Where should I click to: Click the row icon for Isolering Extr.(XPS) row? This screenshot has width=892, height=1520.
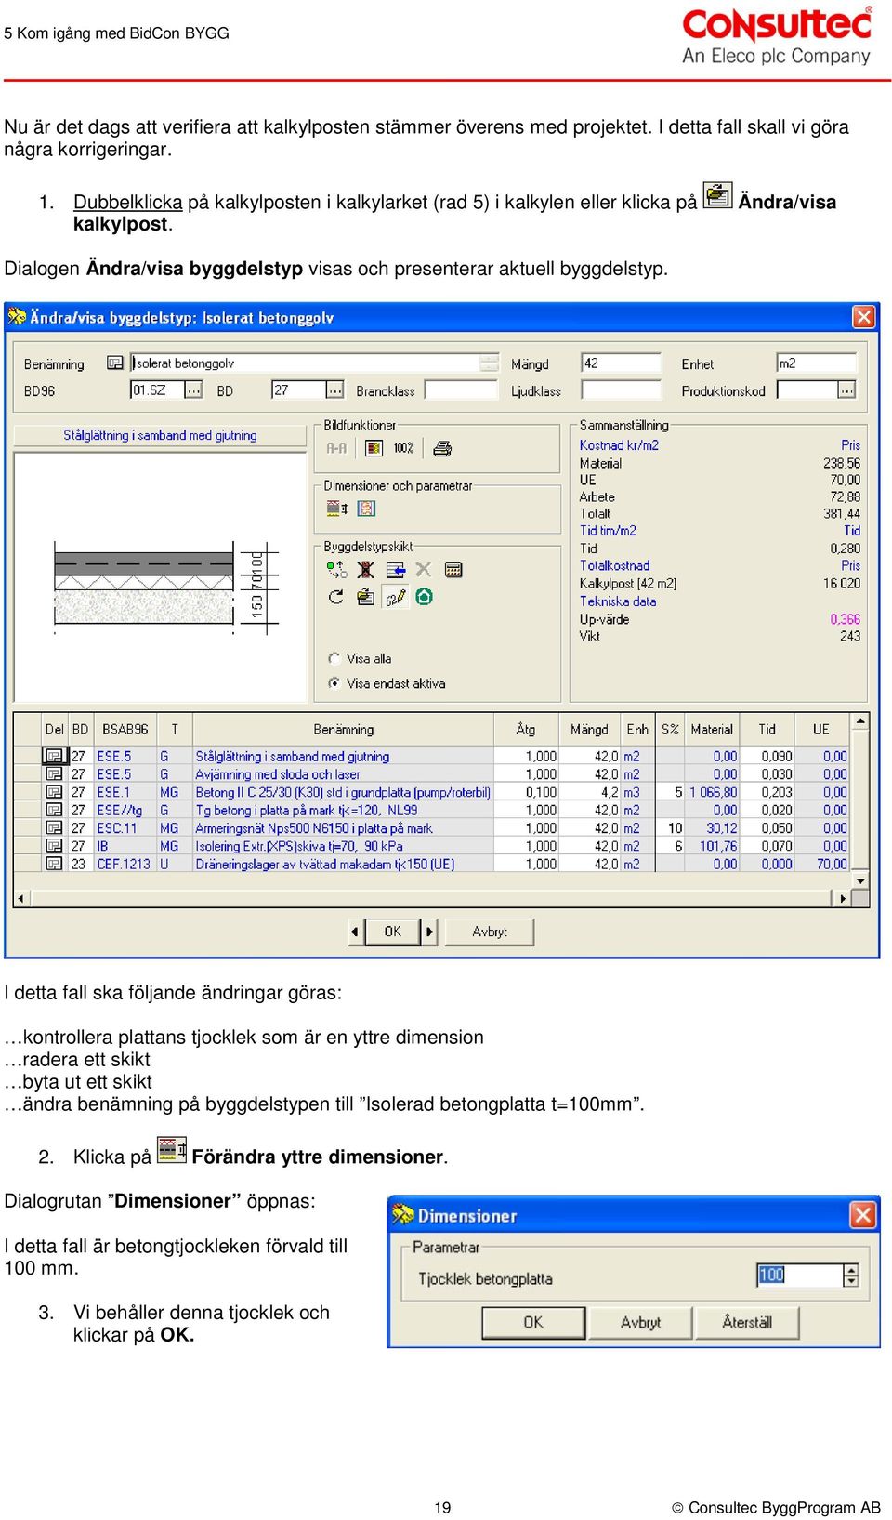[54, 846]
